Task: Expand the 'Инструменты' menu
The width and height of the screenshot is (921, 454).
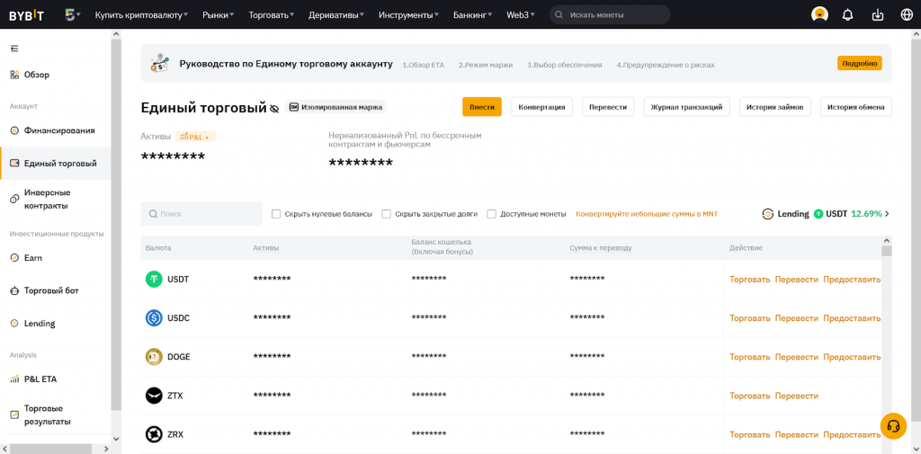Action: (x=408, y=14)
